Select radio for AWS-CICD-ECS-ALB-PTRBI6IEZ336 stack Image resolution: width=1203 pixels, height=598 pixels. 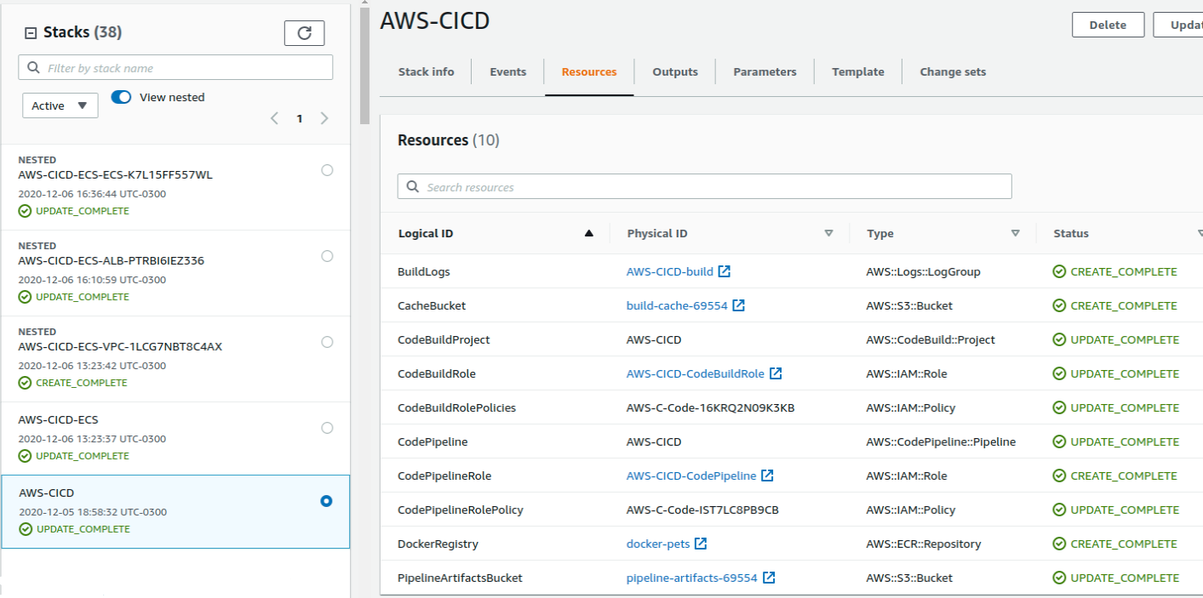click(x=327, y=256)
